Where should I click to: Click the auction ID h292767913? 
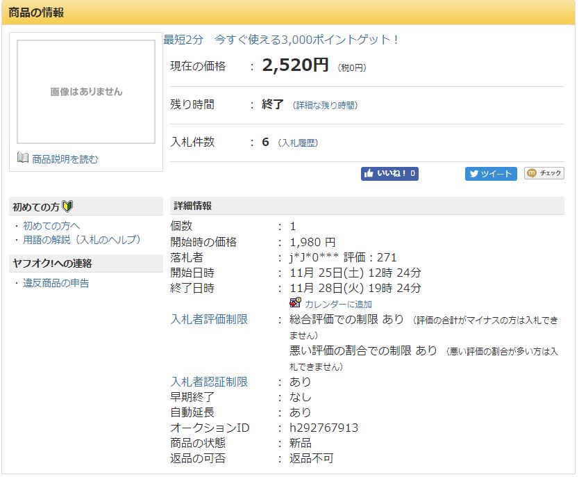point(324,428)
